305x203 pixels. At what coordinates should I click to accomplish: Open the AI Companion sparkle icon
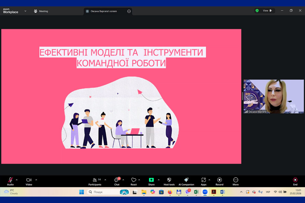pos(186,180)
